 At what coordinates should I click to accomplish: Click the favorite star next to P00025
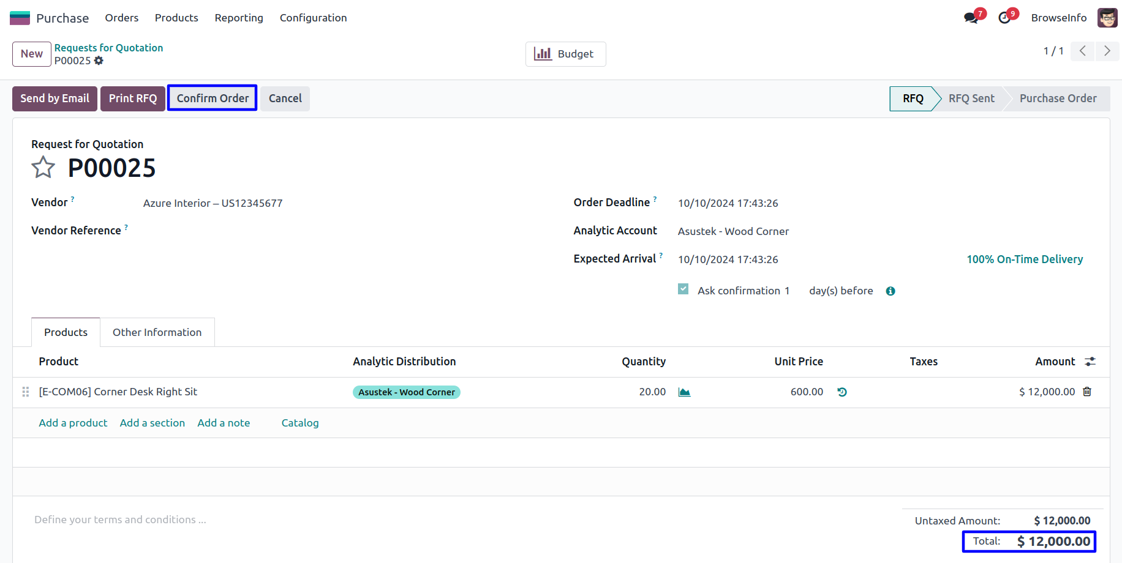43,167
